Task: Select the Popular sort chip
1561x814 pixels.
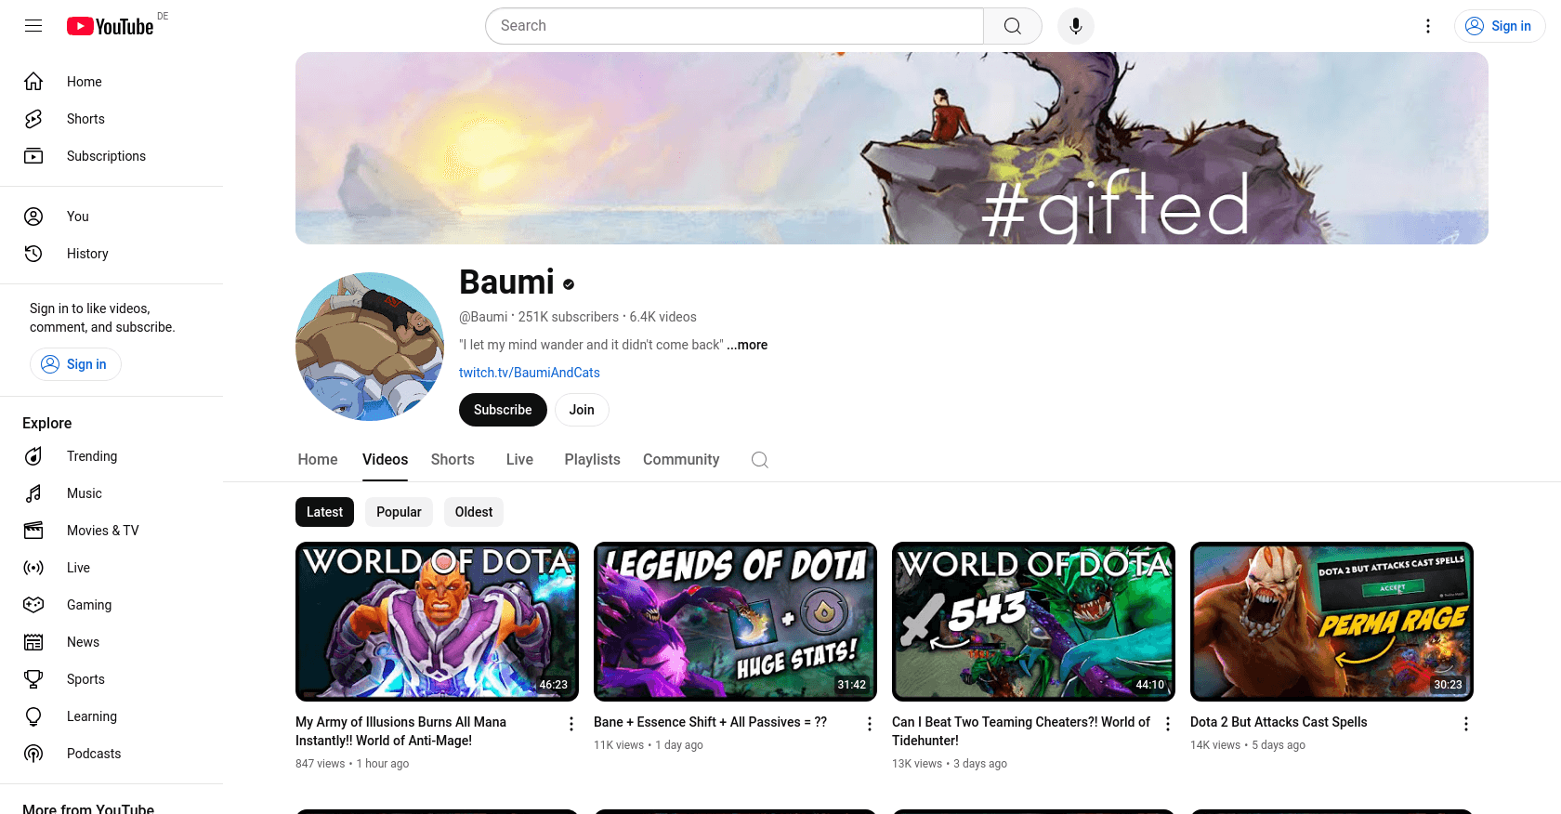Action: coord(399,512)
